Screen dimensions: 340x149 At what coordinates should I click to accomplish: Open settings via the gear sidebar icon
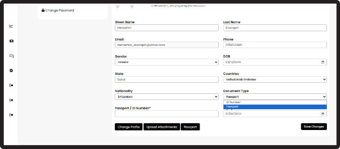12,71
